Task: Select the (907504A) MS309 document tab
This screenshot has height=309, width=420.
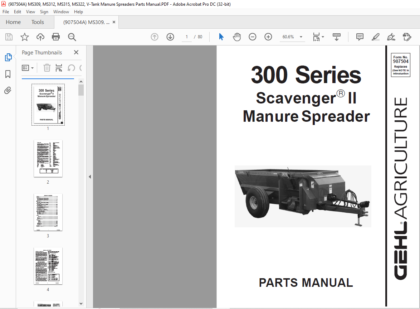Action: pyautogui.click(x=86, y=22)
